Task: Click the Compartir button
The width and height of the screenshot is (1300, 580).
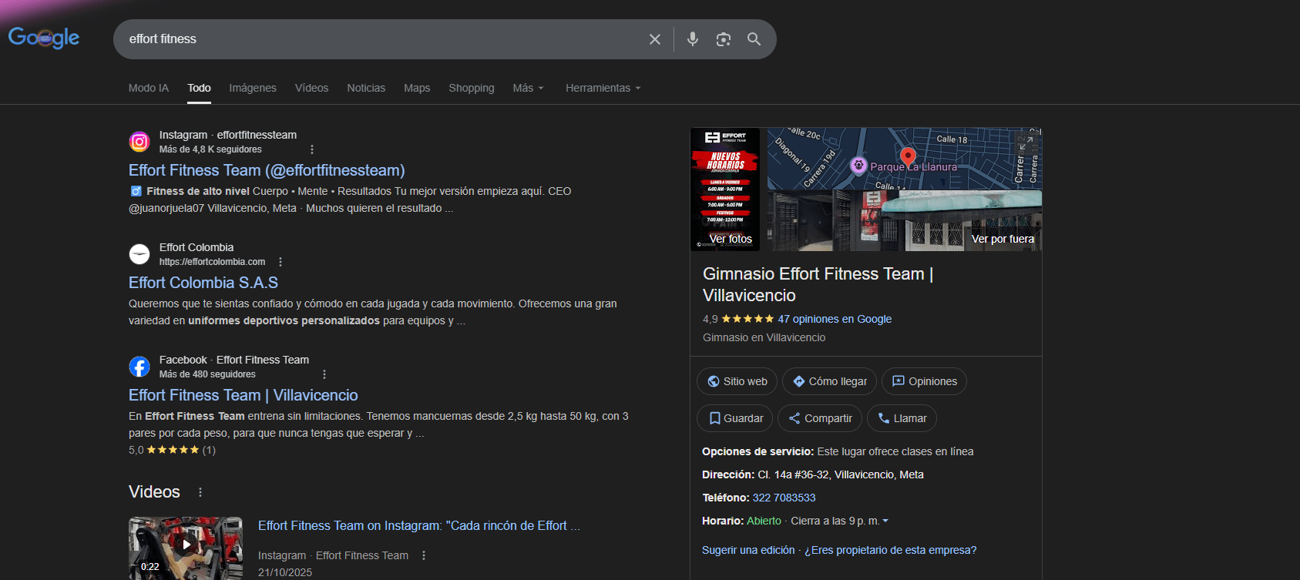Action: [x=820, y=418]
